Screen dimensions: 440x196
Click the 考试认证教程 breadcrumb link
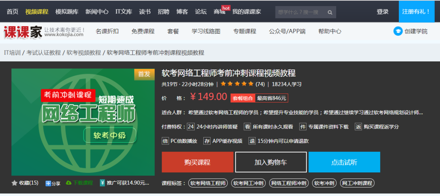click(x=44, y=52)
